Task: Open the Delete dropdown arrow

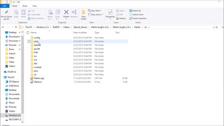Action: pos(66,19)
